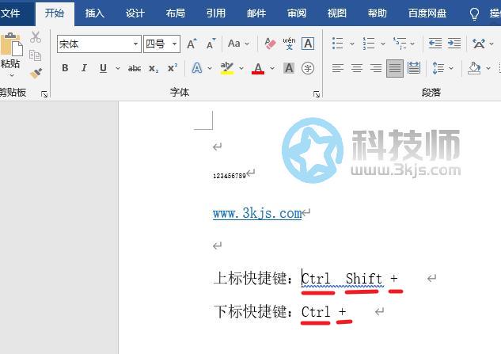Viewport: 501px width, 354px height.
Task: Apply yellow text highlight pen
Action: point(227,68)
